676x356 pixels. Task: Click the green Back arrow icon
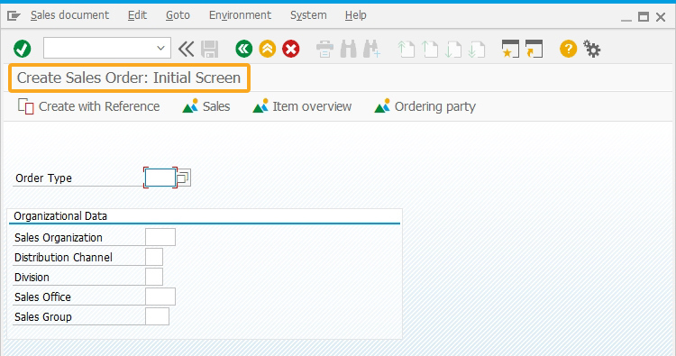coord(244,49)
